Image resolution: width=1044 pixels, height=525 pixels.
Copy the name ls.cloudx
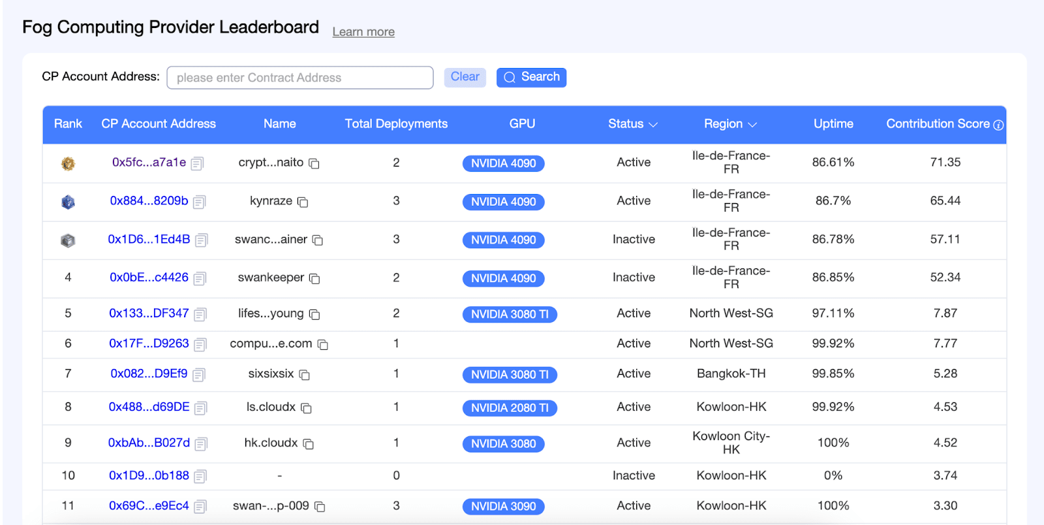306,408
